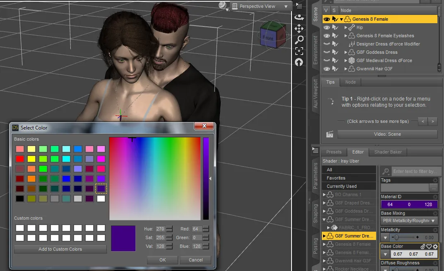Viewport: 444px width, 271px height.
Task: Toggle visibility of Gwennili Hair G3F
Action: (326, 69)
